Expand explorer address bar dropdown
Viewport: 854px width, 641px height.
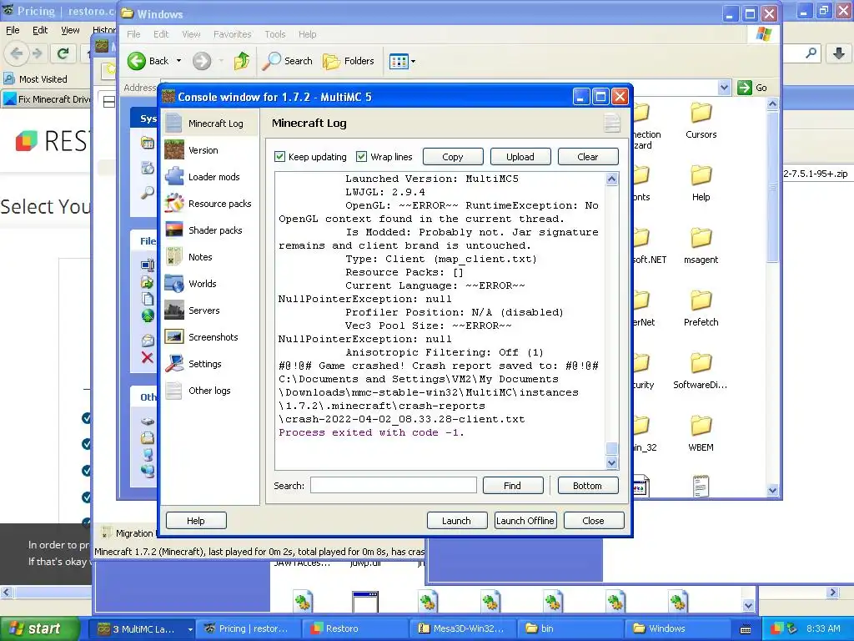pyautogui.click(x=724, y=87)
